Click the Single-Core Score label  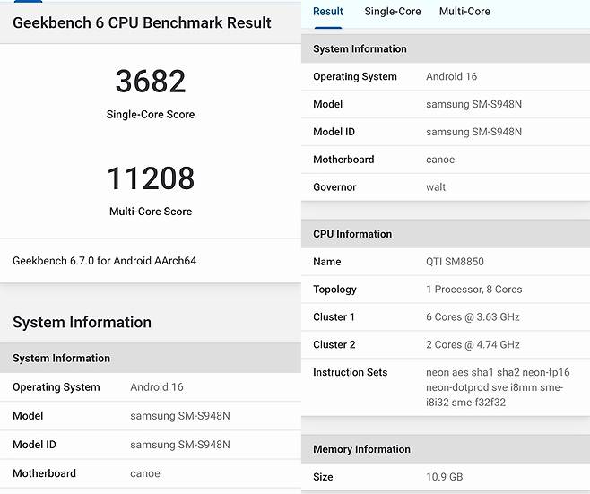pos(151,115)
